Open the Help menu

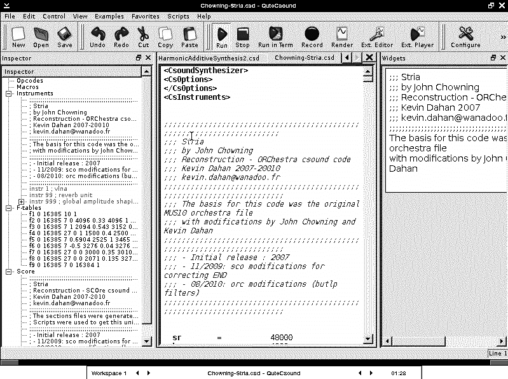coord(204,16)
